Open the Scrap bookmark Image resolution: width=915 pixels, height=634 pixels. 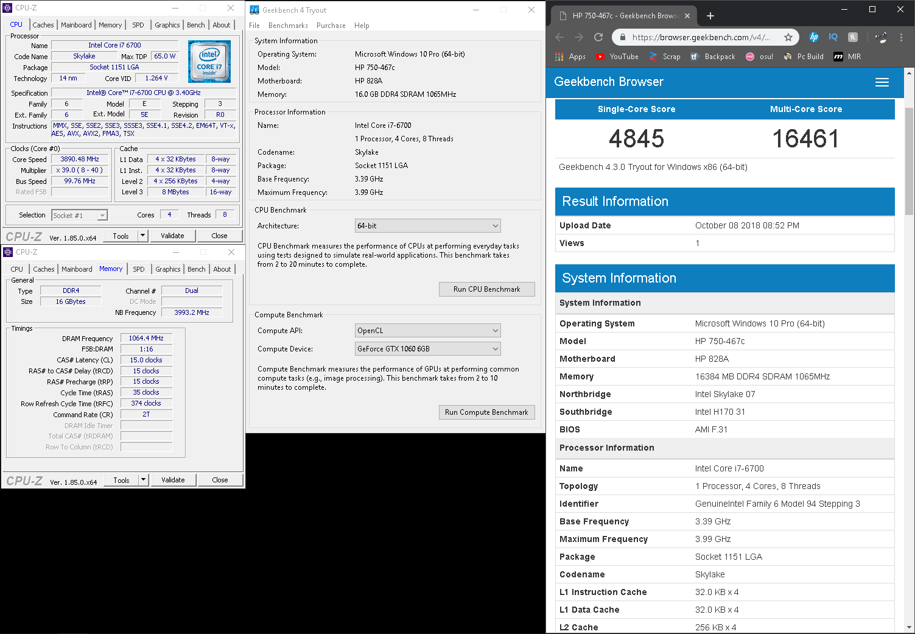[x=665, y=57]
